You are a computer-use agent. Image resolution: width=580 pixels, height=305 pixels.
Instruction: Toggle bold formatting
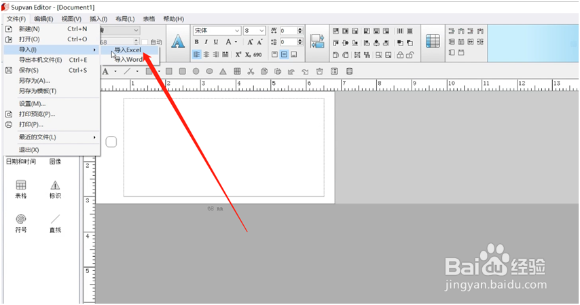click(x=196, y=42)
